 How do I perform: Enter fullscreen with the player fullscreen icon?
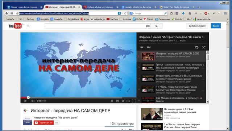point(134,101)
